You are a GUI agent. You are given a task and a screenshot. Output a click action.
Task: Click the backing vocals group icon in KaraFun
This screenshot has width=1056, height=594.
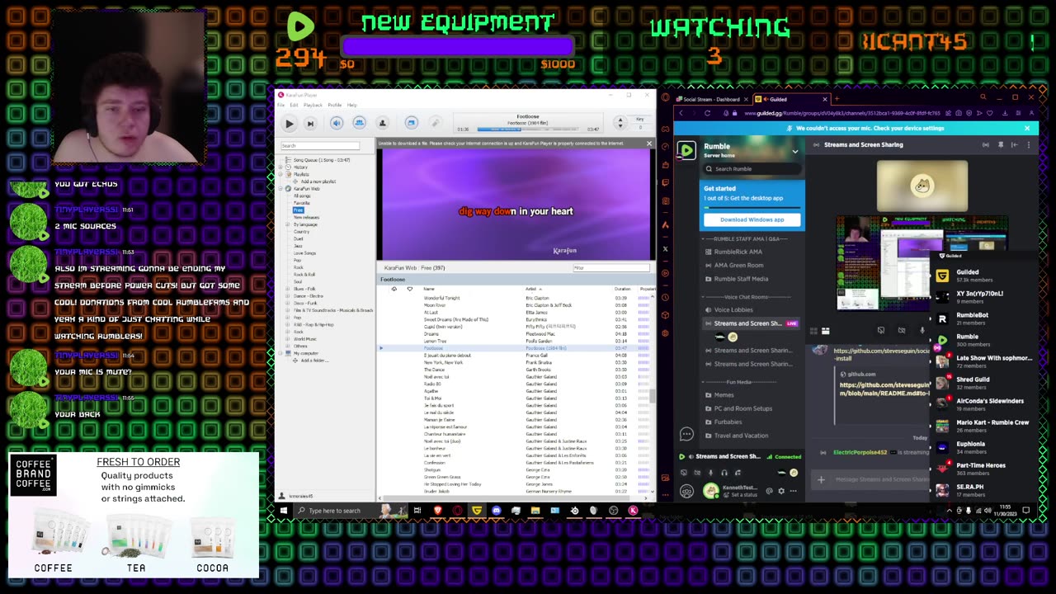359,123
